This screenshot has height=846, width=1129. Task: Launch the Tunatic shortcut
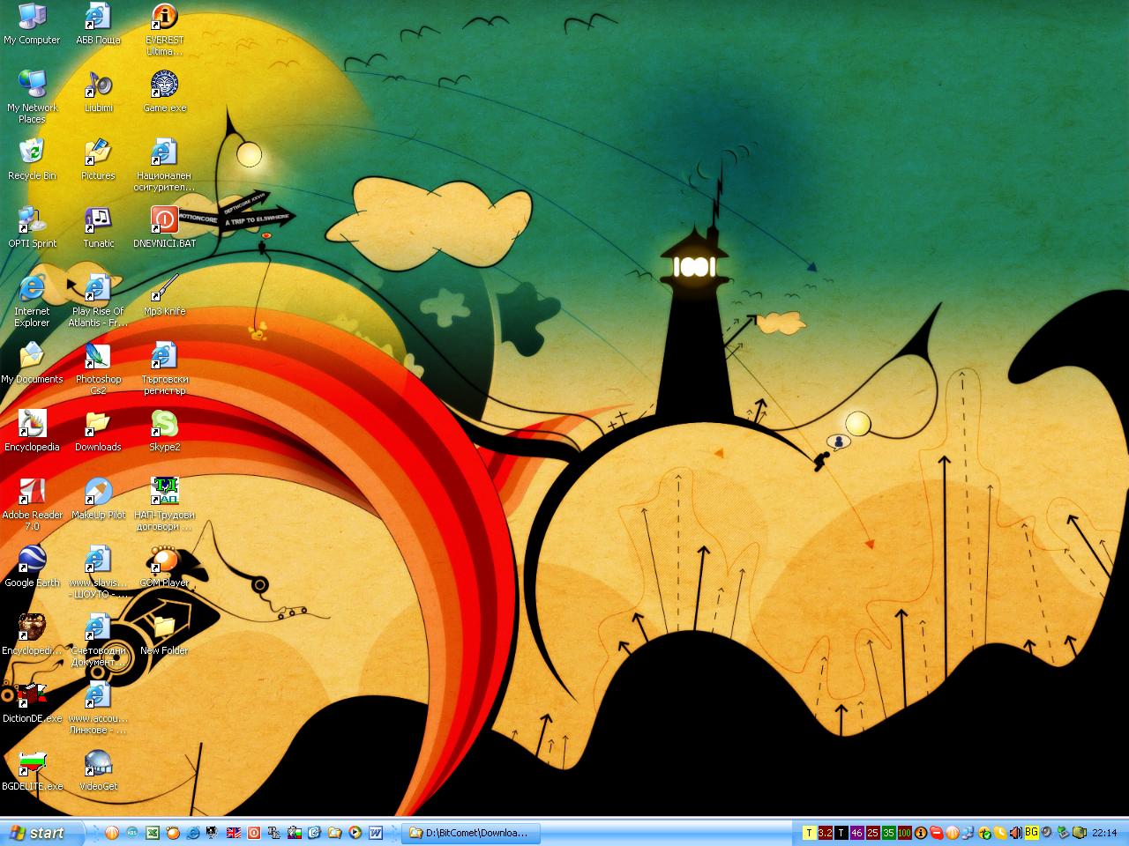98,228
